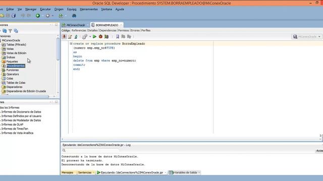
Task: Select the Funciones tree node
Action: (x=12, y=70)
